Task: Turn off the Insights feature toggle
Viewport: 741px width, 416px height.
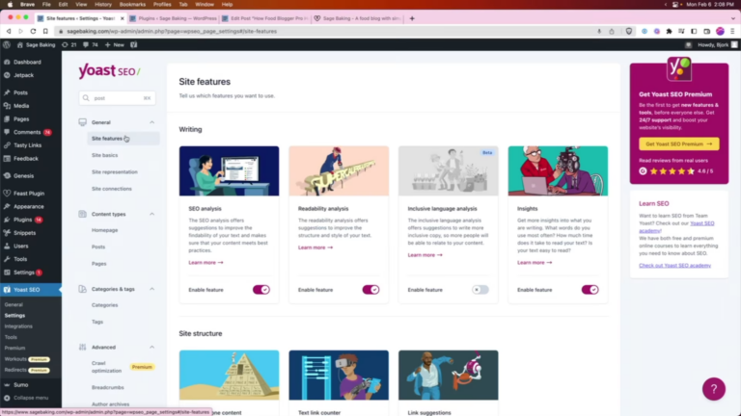Action: click(590, 289)
